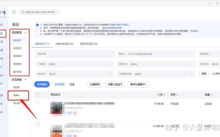Open the 宝贝类型 dropdown

(x=209, y=64)
